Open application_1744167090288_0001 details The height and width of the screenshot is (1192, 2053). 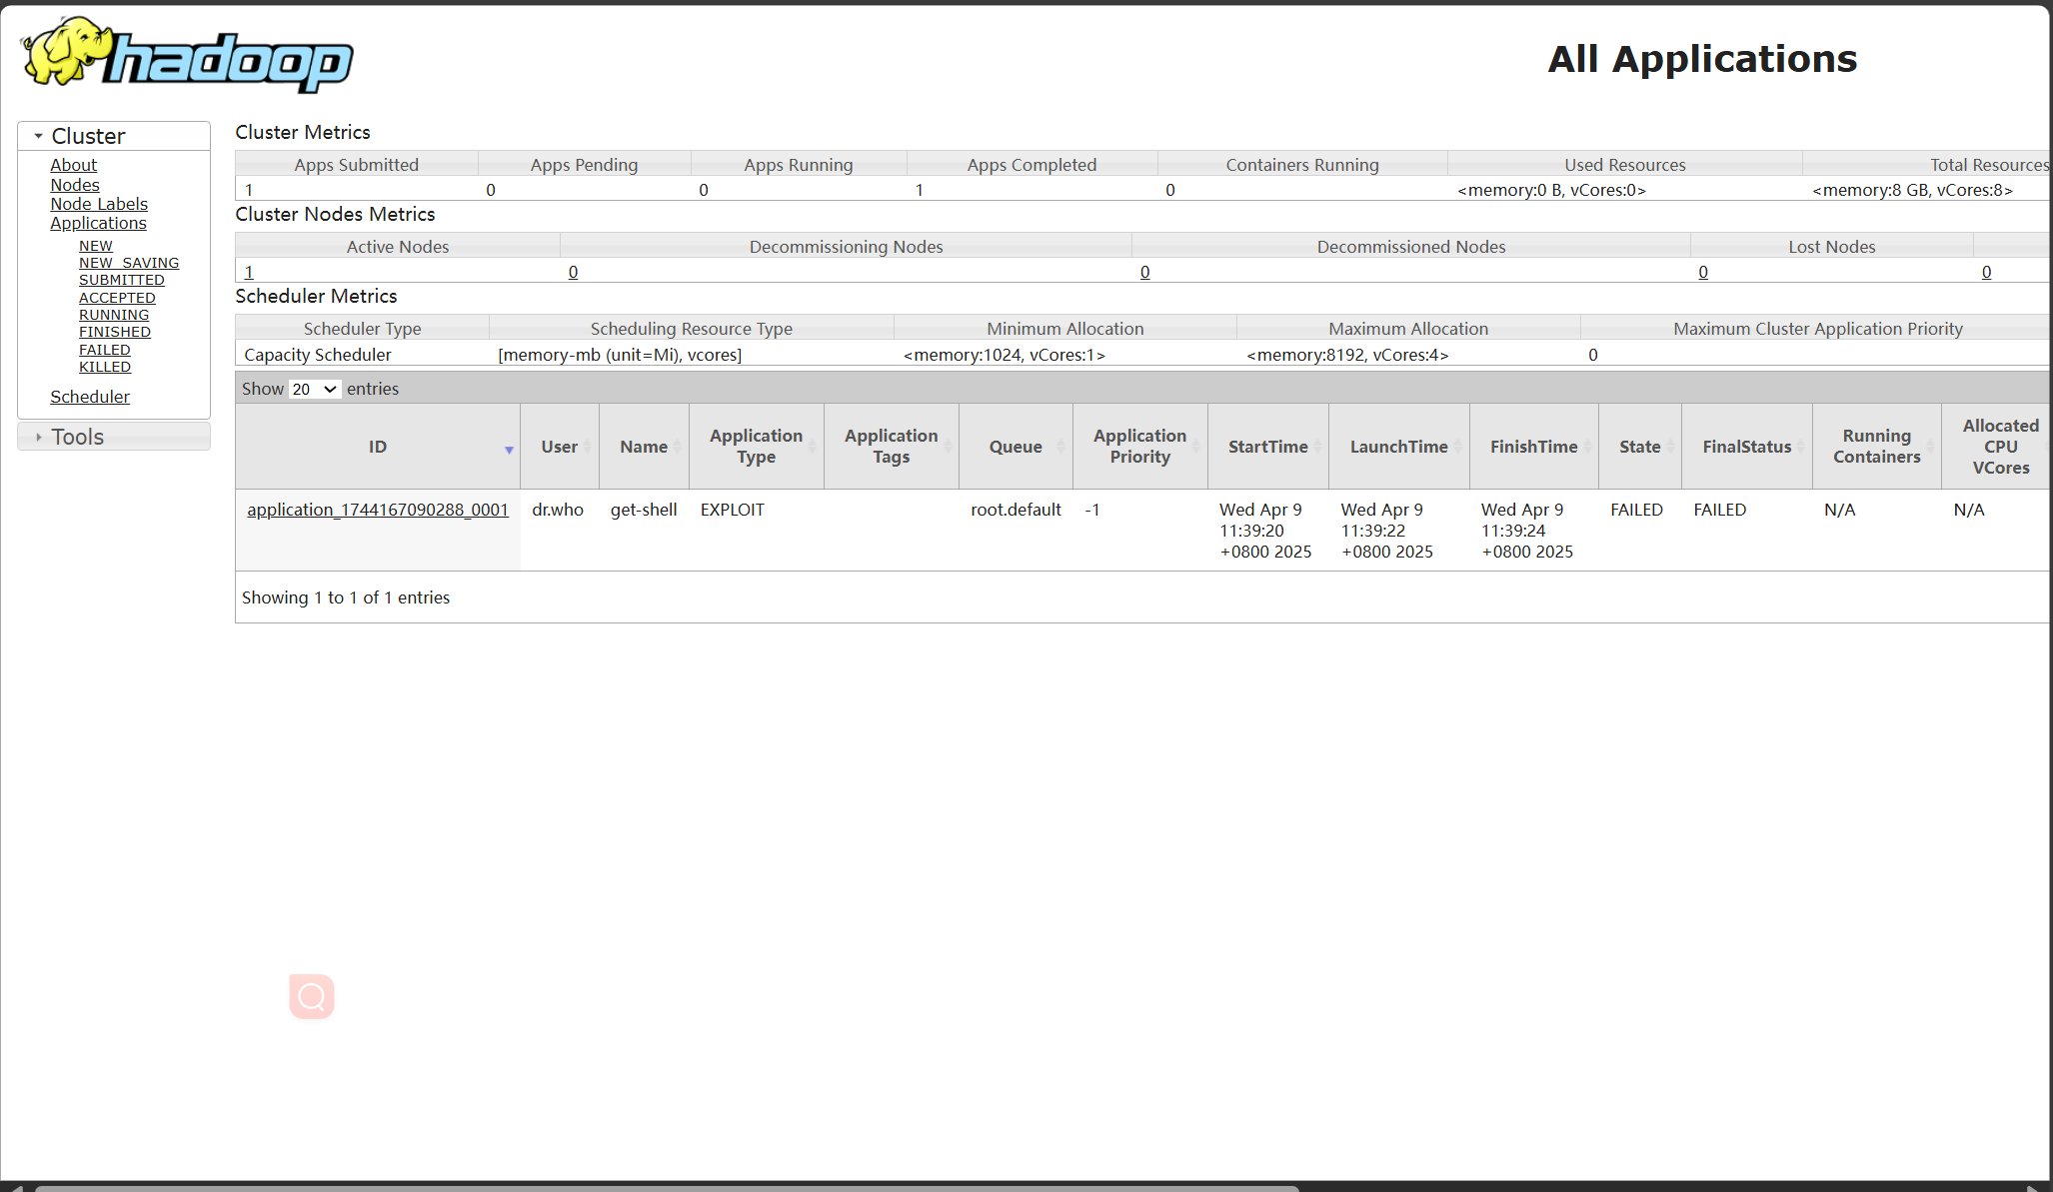click(x=378, y=510)
